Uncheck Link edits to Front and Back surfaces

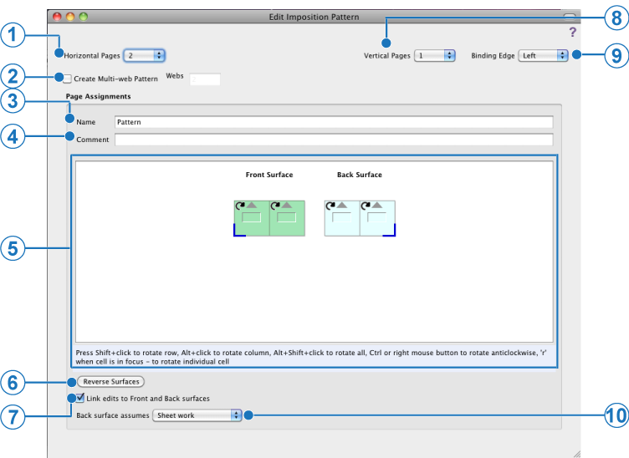80,399
